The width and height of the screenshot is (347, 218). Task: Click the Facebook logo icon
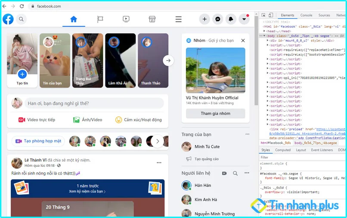click(x=8, y=19)
